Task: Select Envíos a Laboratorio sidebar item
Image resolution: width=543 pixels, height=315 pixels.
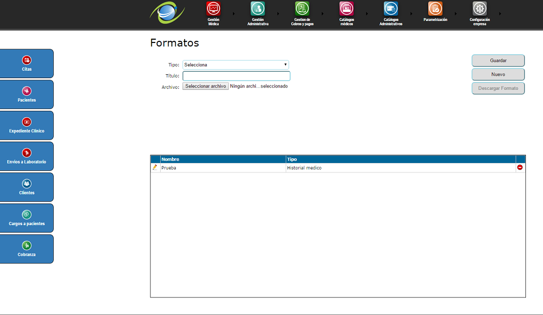Action: pos(27,156)
